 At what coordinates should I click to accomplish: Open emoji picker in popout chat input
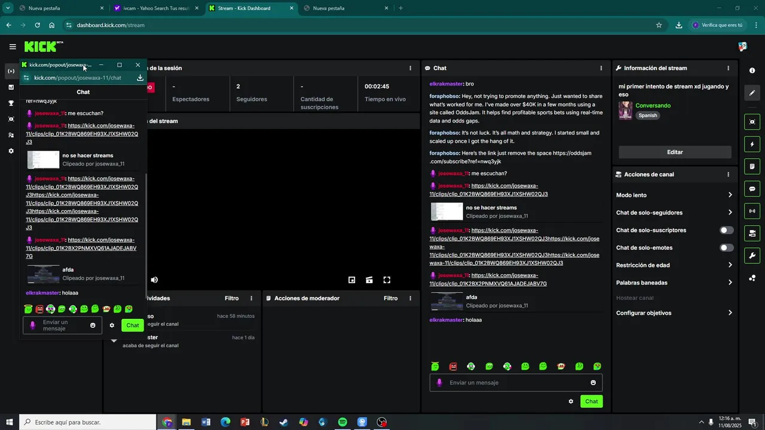[x=93, y=325]
